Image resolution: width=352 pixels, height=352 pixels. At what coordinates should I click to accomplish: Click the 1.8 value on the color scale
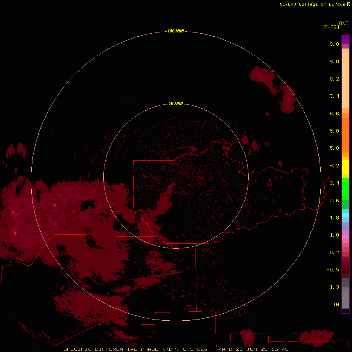click(x=334, y=218)
